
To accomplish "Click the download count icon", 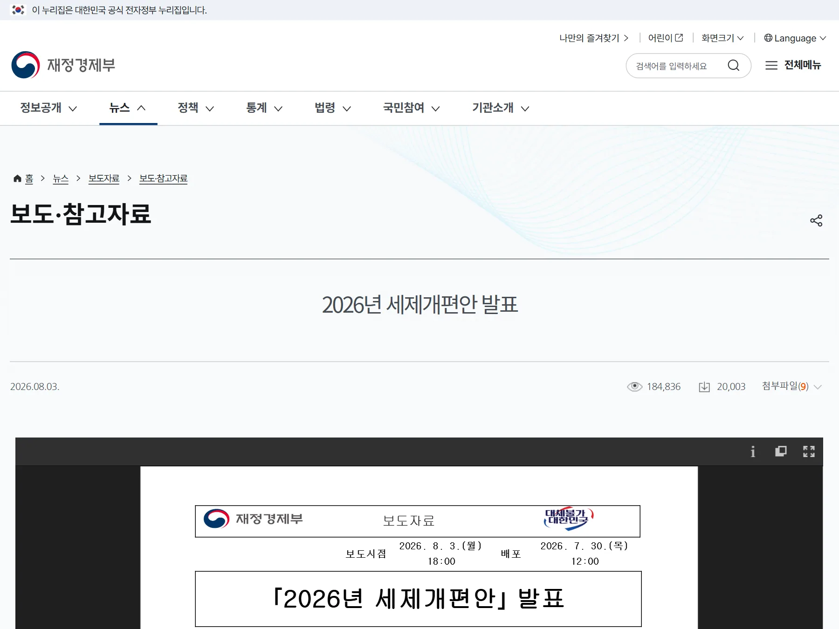I will click(704, 387).
